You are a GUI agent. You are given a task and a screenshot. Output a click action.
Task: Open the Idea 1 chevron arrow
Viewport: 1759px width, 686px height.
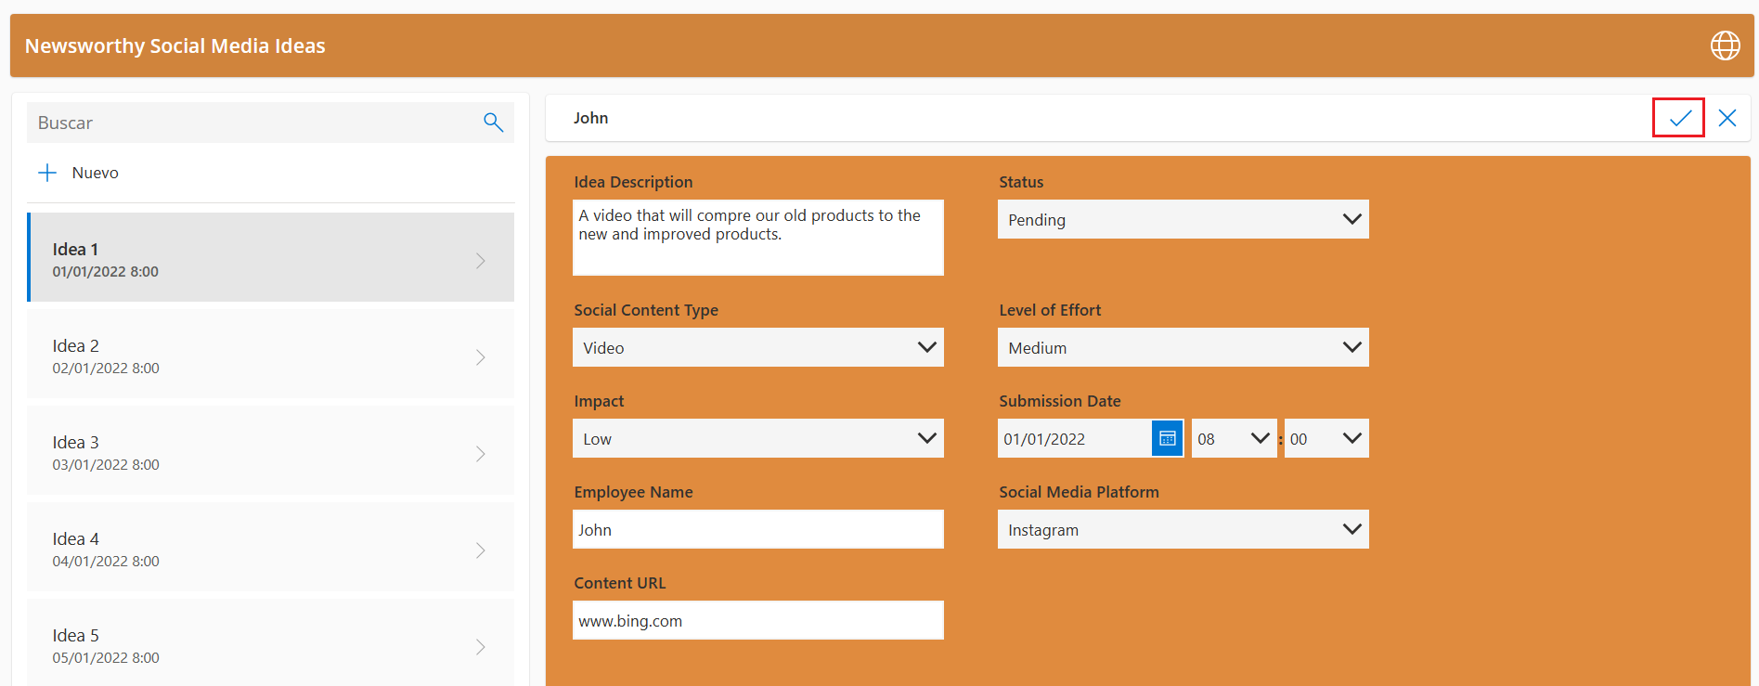(x=481, y=261)
